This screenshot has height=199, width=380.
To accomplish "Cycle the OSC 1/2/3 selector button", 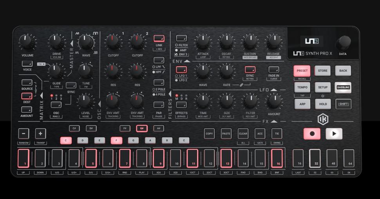I will pyautogui.click(x=56, y=105).
